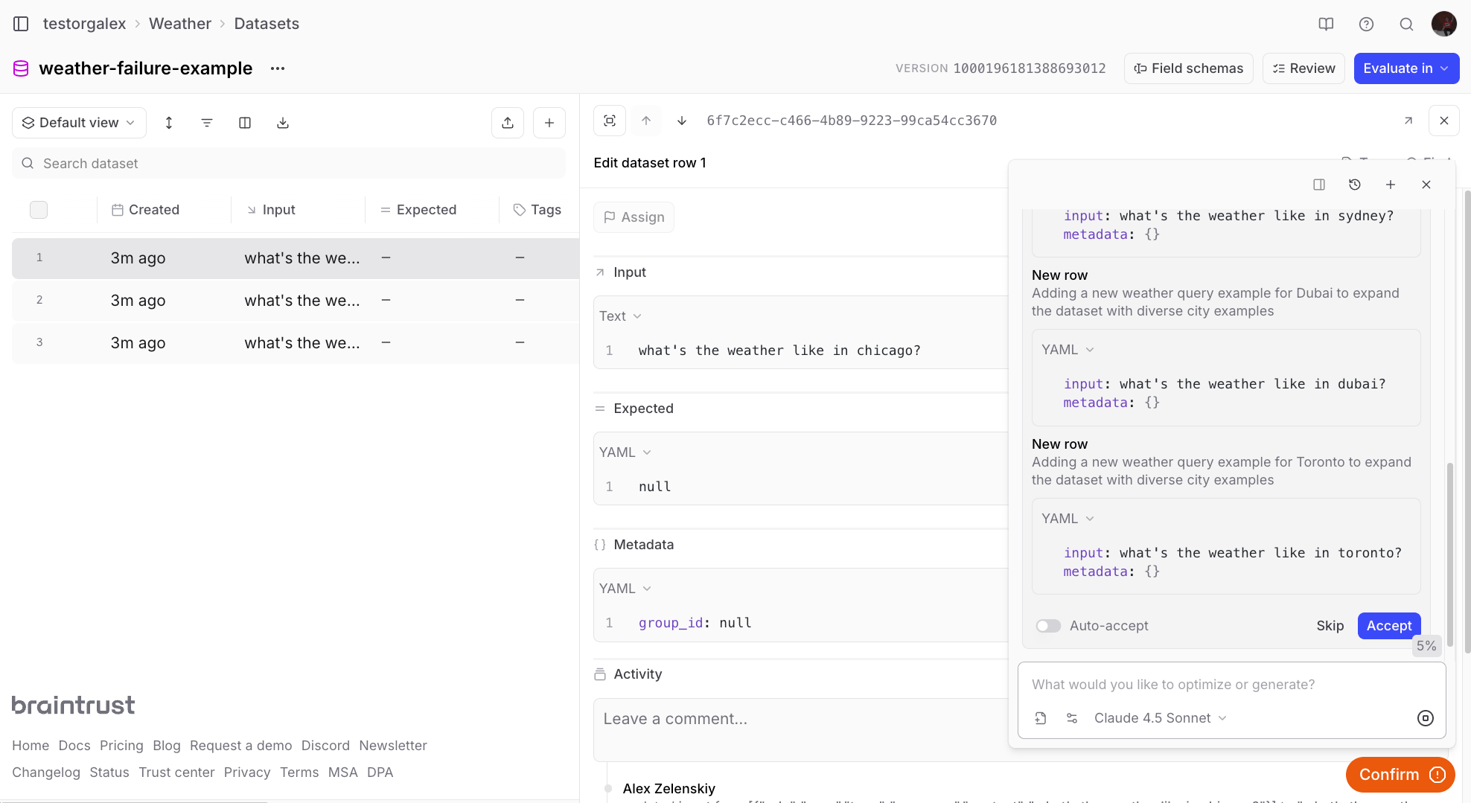Click the Expected column header

coord(418,210)
